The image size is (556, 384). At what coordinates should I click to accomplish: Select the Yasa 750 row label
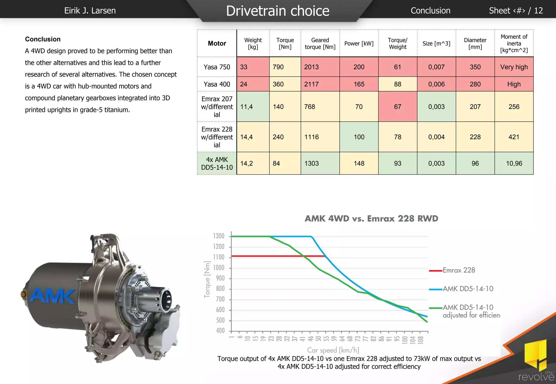click(217, 67)
